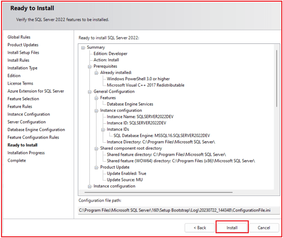Image resolution: width=283 pixels, height=238 pixels.
Task: Select Microsoft Visual C++ 2017 Redistributable row
Action: click(x=146, y=85)
